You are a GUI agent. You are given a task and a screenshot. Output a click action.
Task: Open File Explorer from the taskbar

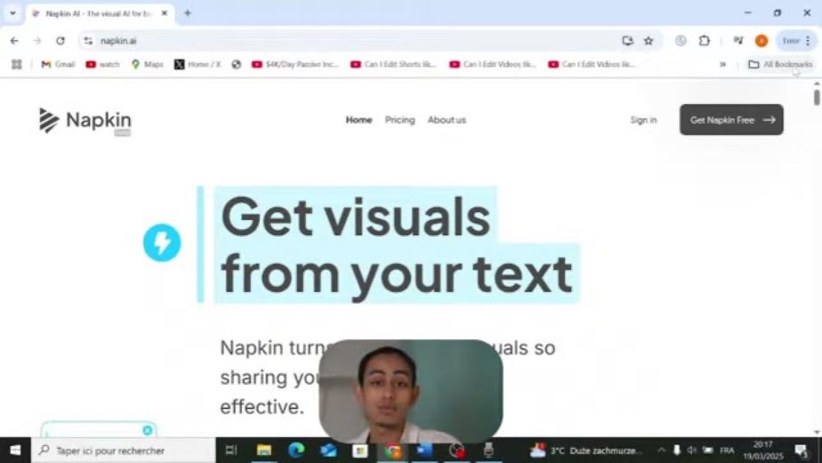263,450
